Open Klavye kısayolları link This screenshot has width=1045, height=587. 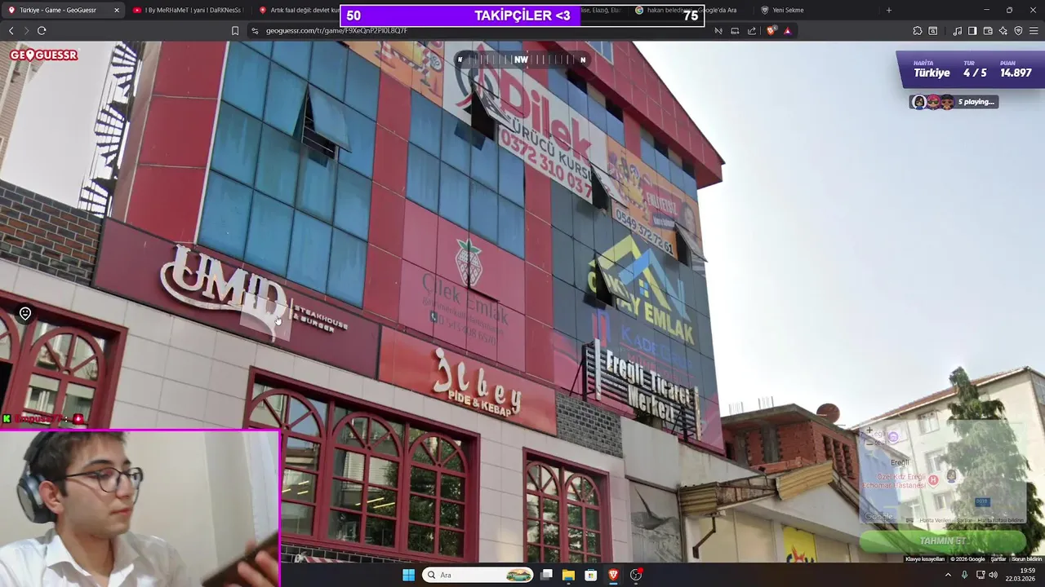pos(925,559)
